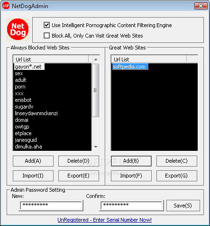
Task: Select the 'enisbot' blocked entry
Action: pos(23,100)
